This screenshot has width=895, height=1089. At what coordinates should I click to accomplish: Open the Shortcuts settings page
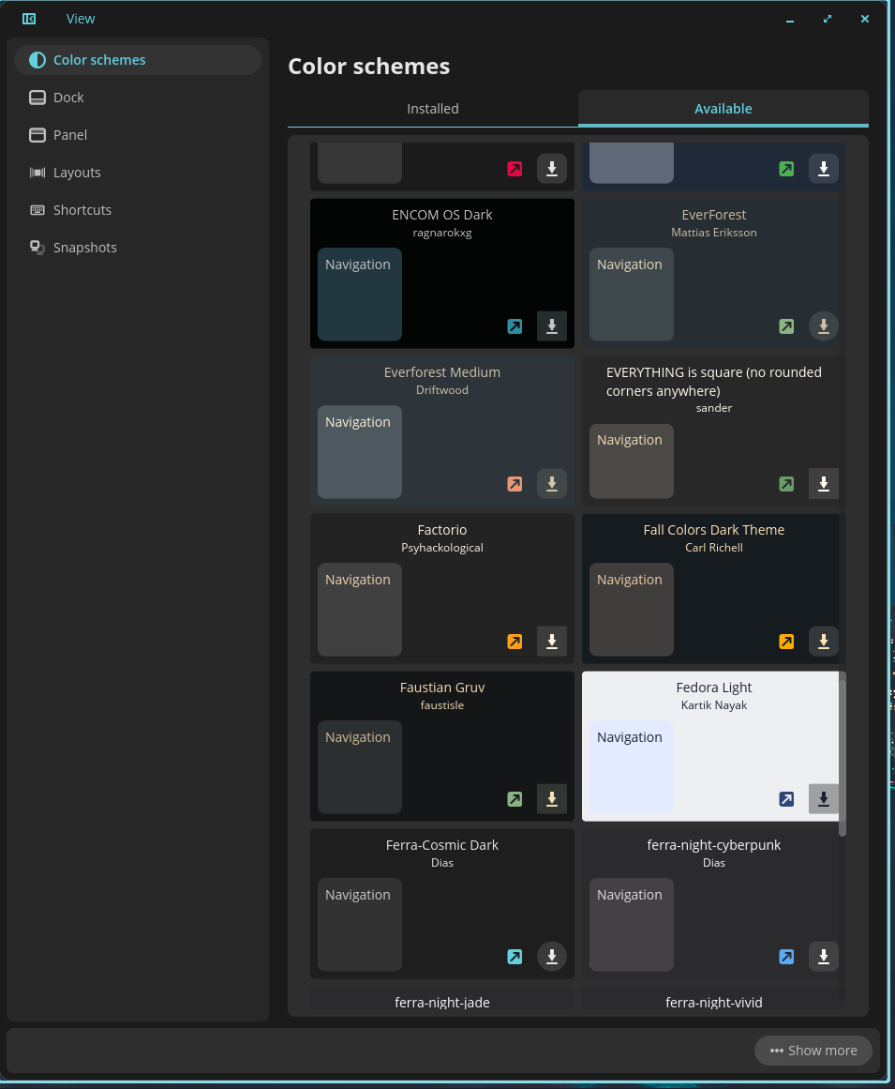click(82, 210)
